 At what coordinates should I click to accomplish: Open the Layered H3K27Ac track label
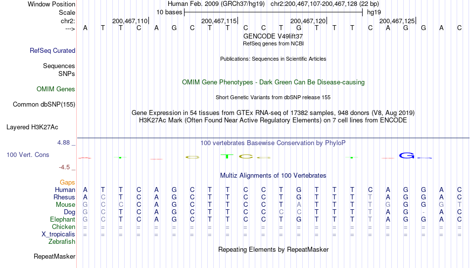pos(32,127)
